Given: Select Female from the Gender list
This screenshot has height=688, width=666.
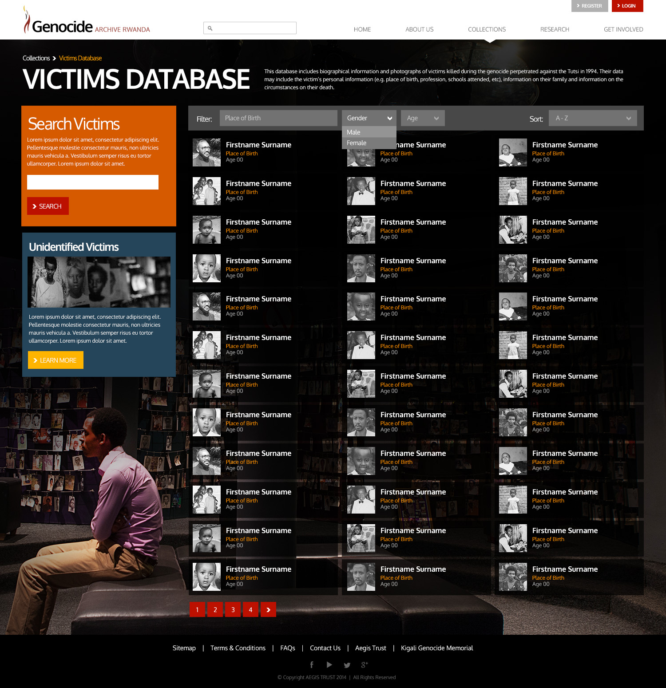Looking at the screenshot, I should [357, 143].
